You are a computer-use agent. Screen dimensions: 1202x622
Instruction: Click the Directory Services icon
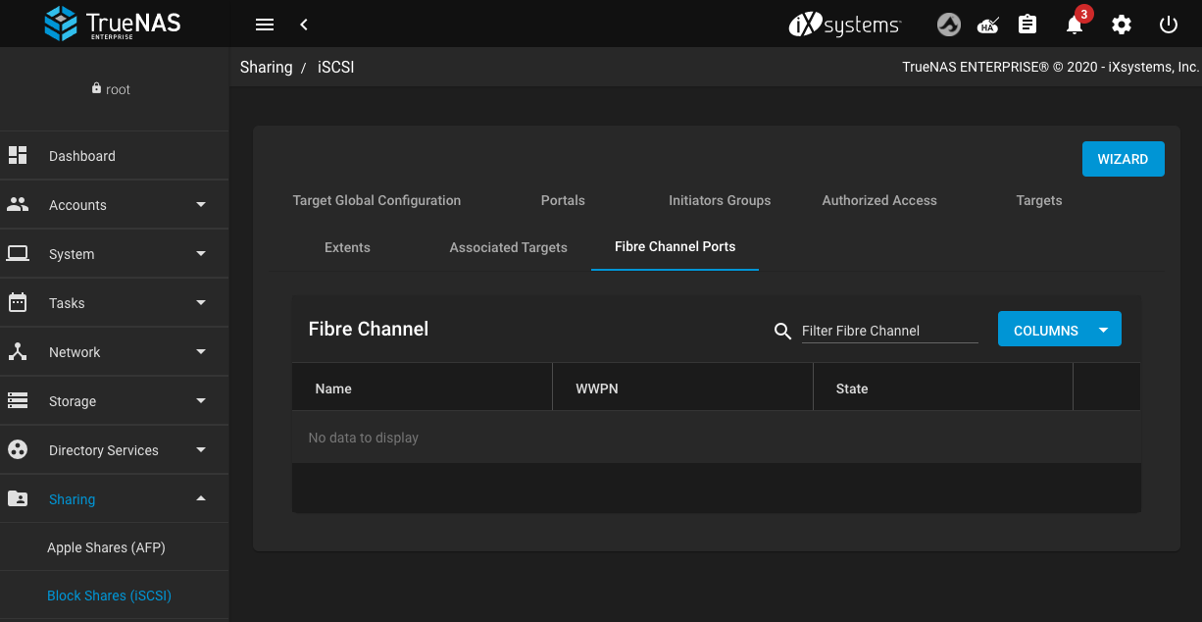coord(18,449)
